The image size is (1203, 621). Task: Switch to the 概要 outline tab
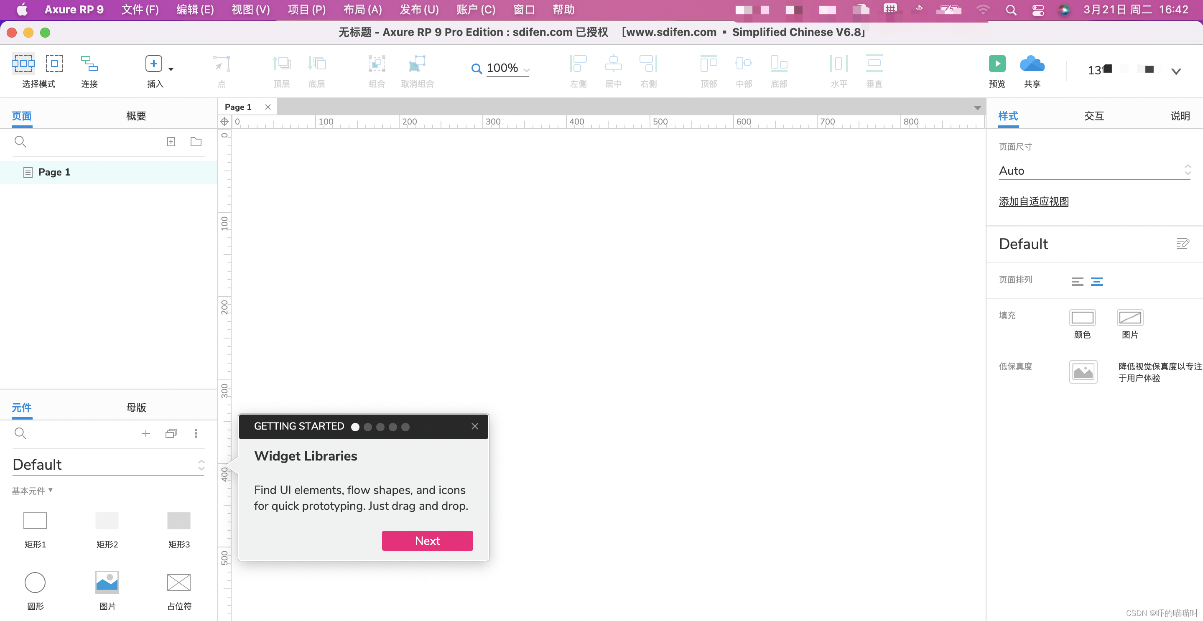click(136, 116)
